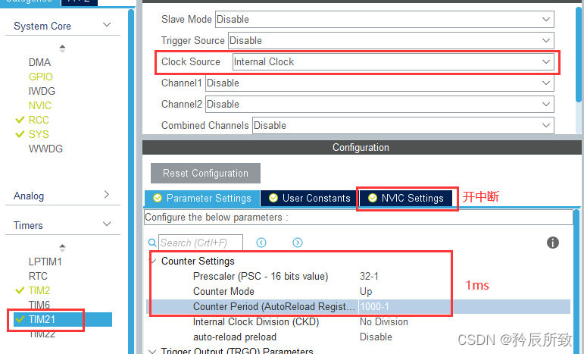Open the Trigger Source dropdown
The width and height of the screenshot is (584, 354).
pyautogui.click(x=391, y=41)
